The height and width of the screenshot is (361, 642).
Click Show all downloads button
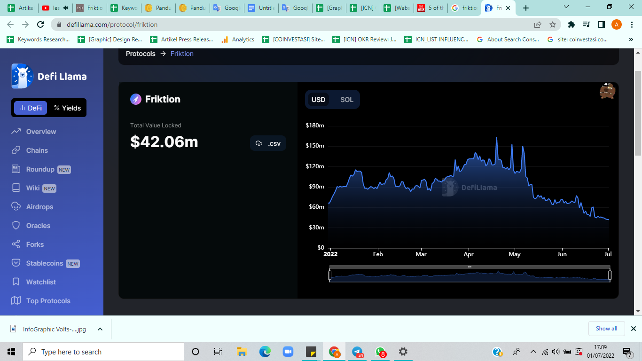(606, 329)
